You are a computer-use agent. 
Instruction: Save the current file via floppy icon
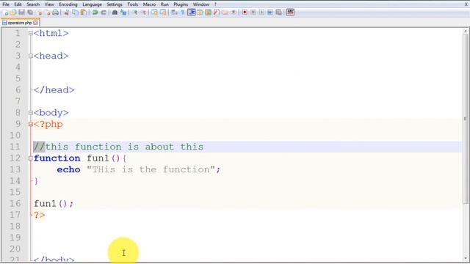pyautogui.click(x=21, y=12)
